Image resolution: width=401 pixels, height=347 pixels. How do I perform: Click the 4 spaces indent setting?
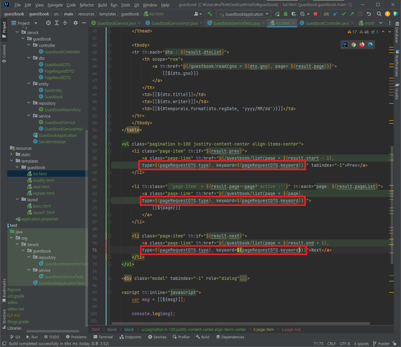pos(361,343)
